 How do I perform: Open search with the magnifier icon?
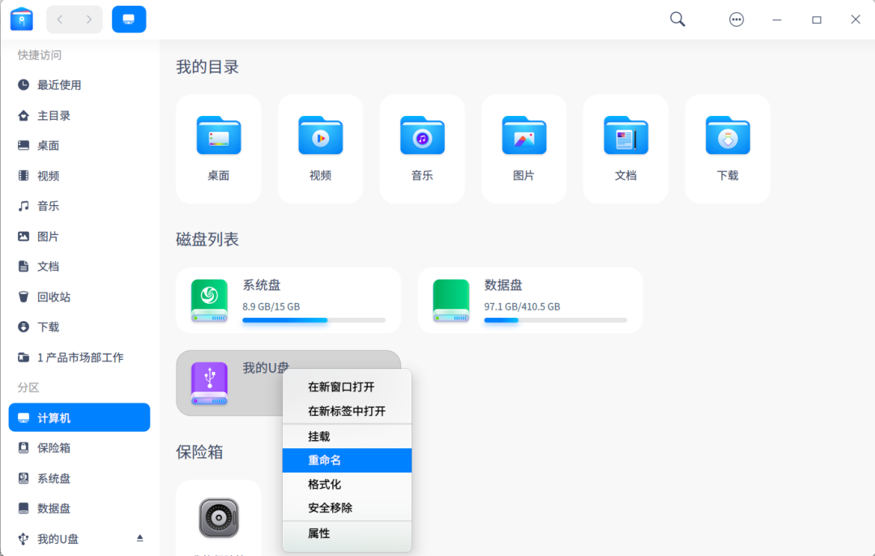tap(677, 19)
